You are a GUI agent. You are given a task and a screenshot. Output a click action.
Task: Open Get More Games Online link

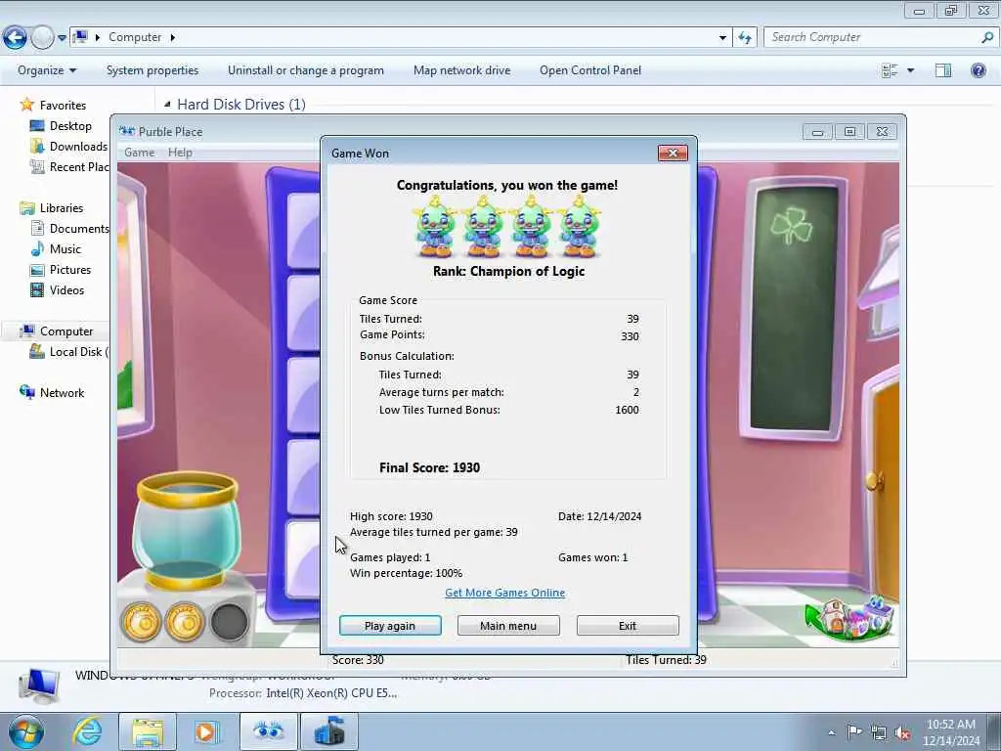505,593
